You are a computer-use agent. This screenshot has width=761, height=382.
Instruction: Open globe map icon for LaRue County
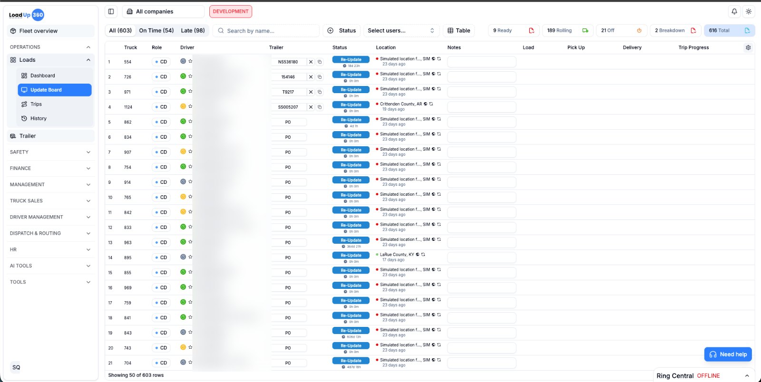418,255
